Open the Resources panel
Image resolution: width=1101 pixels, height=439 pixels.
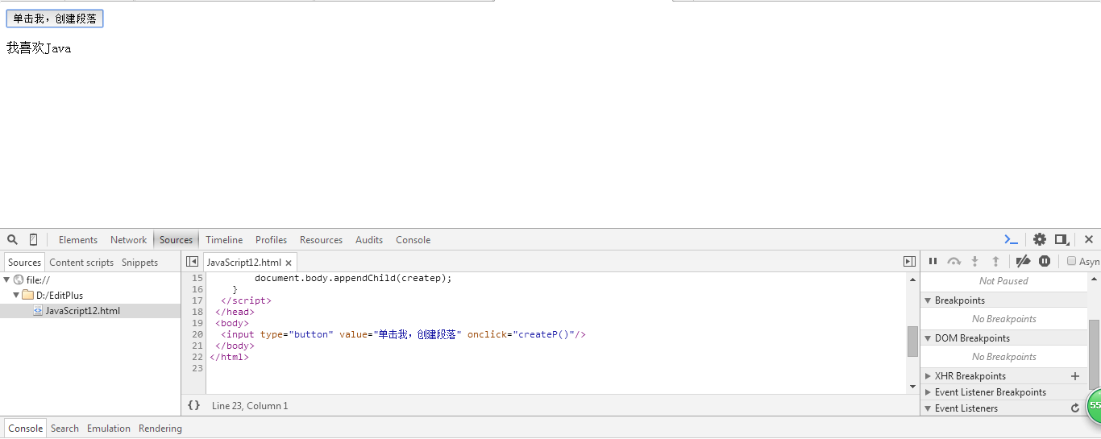[x=321, y=240]
